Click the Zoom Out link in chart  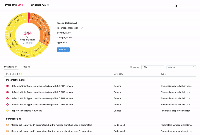point(28,43)
